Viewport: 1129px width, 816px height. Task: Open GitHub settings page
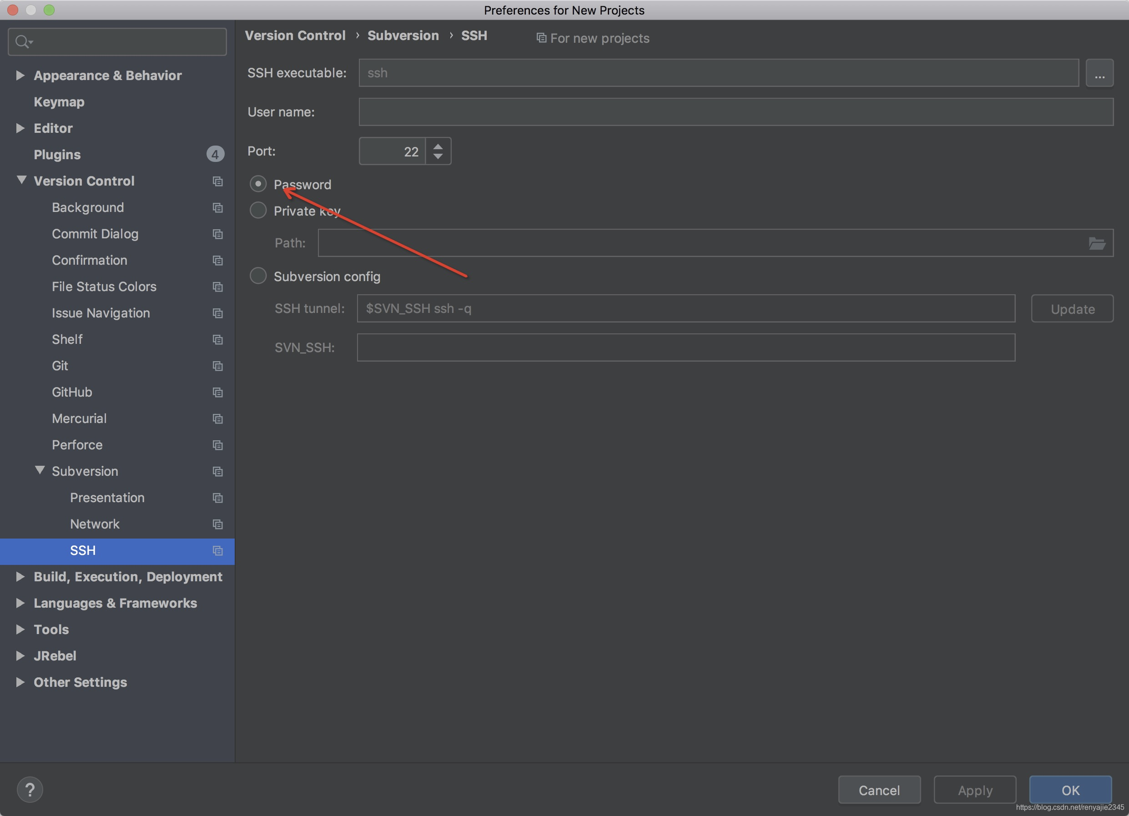pyautogui.click(x=72, y=393)
